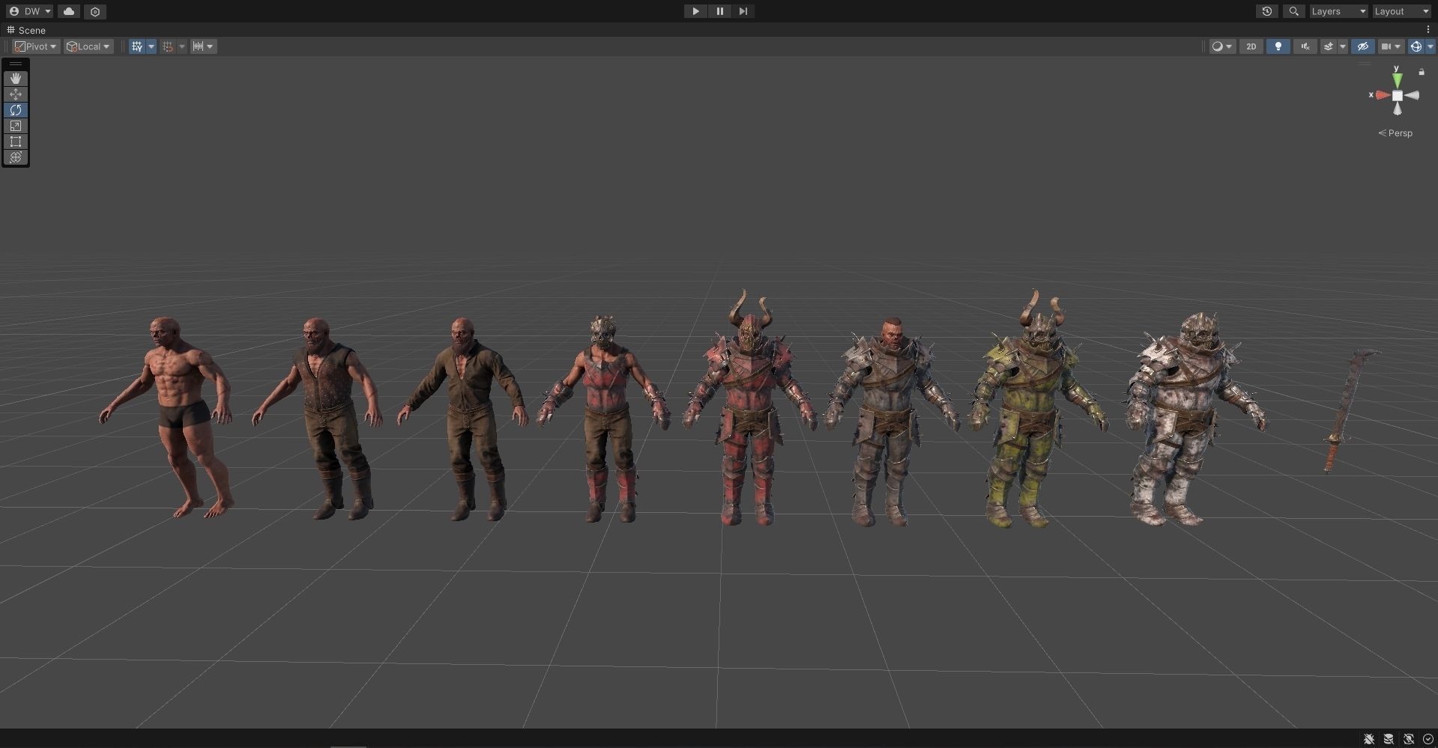
Task: Open the Local handle rotation dropdown
Action: click(x=88, y=46)
